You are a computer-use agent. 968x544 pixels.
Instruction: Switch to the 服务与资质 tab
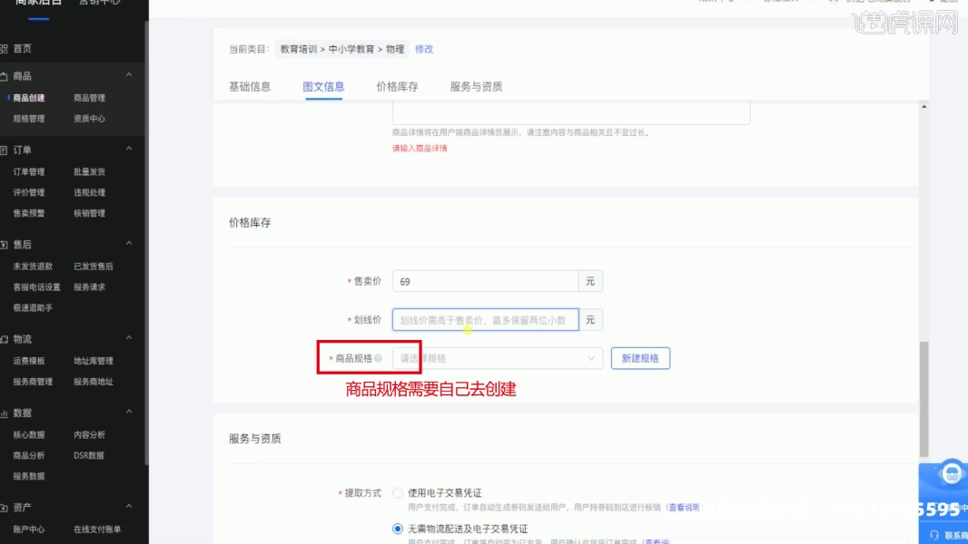tap(476, 87)
